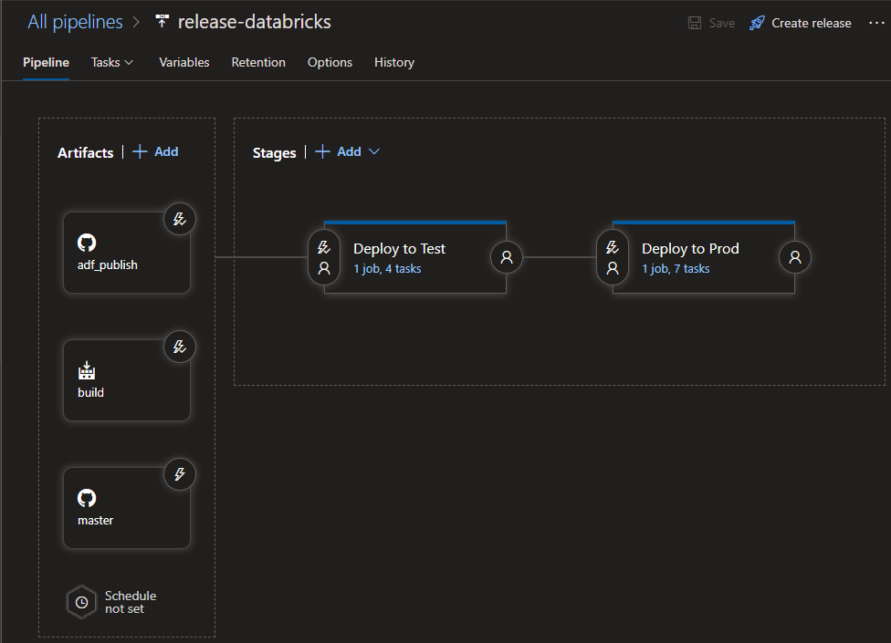Viewport: 891px width, 643px height.
Task: Open post-deployment conditions for Deploy to Test
Action: 507,257
